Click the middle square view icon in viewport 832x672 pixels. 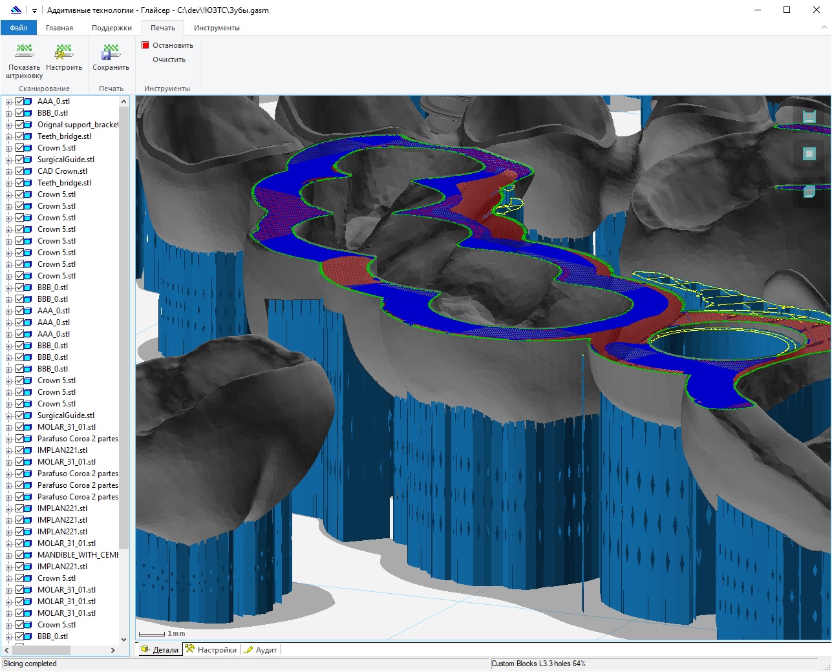(809, 154)
